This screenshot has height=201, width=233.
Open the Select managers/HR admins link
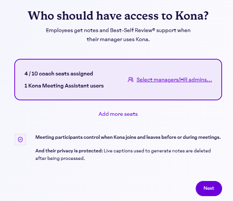coord(174,80)
